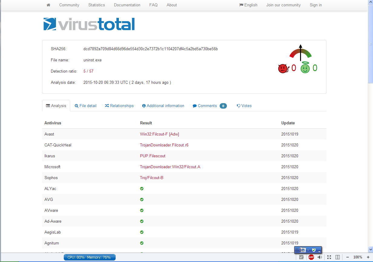Screen dimensions: 373x262
Task: Click green check icon in AVG row
Action: click(x=142, y=199)
